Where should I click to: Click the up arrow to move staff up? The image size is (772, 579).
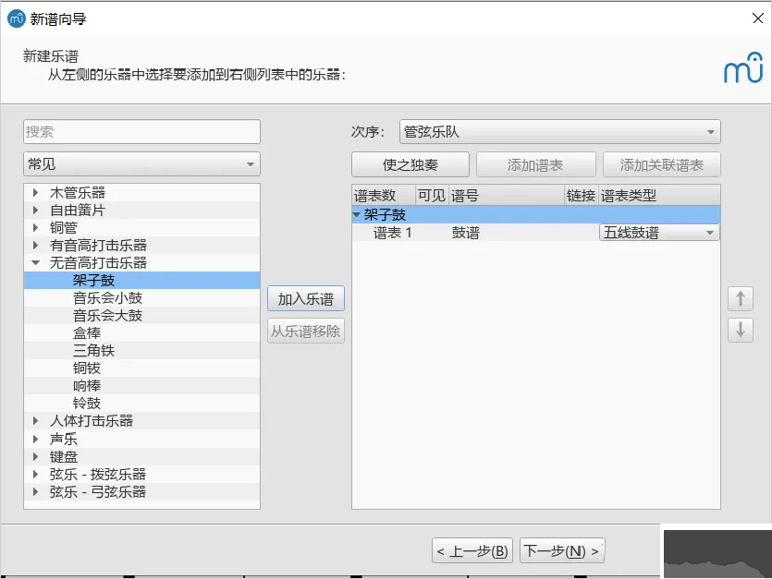740,298
